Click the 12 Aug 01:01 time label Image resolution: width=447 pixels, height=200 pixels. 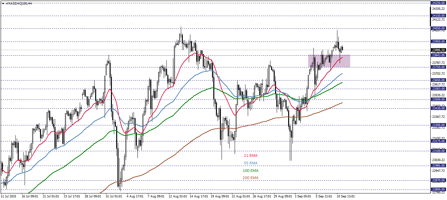tap(178, 196)
